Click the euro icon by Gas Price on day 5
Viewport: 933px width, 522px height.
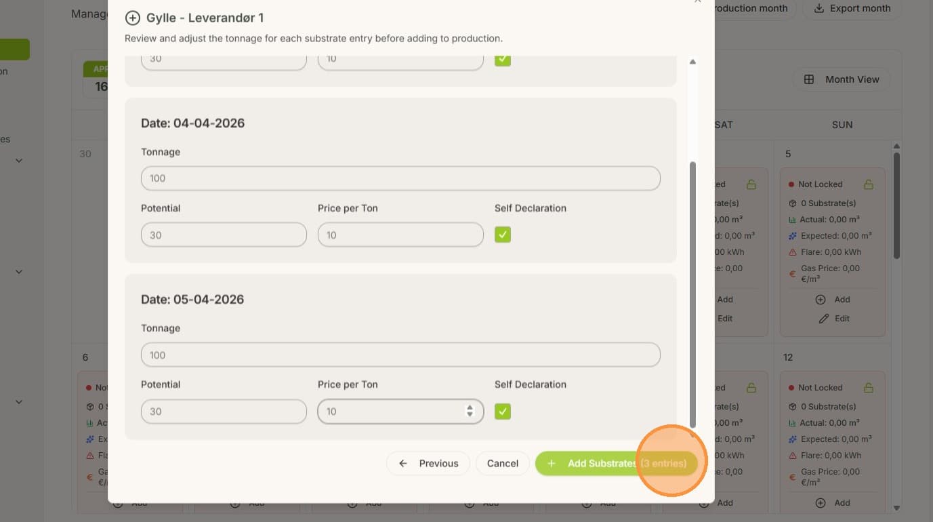792,274
